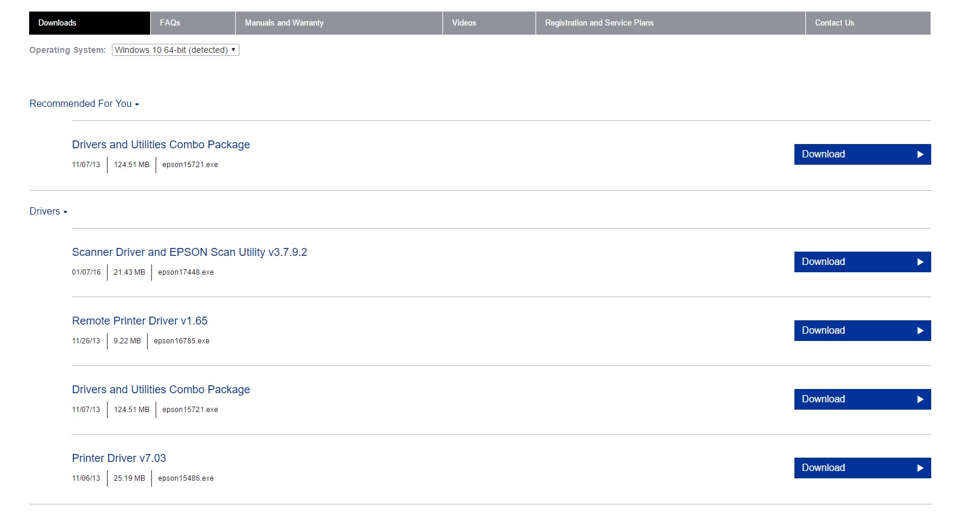Open Drivers and Utilities Combo Package link under Drivers

[x=160, y=390]
